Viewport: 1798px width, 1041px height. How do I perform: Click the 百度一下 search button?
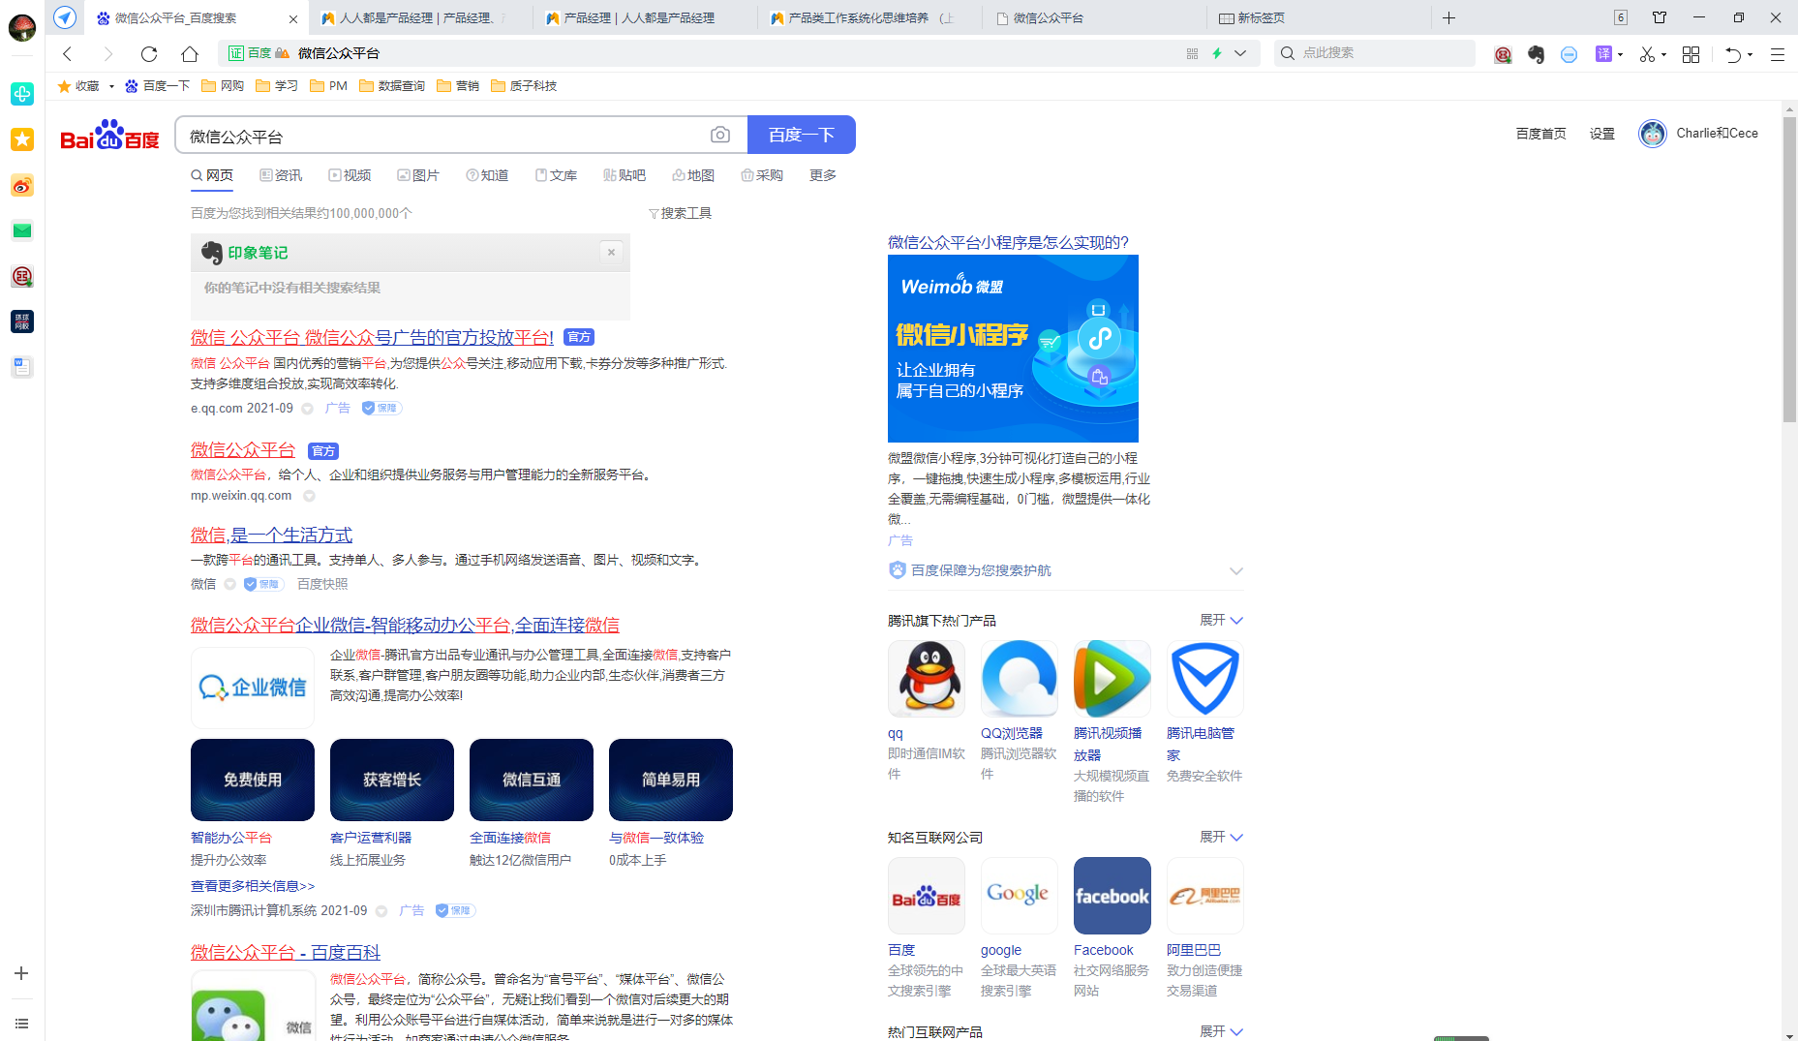[802, 135]
